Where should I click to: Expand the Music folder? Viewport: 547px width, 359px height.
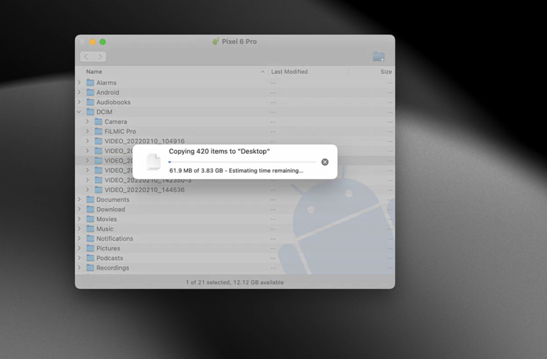(79, 229)
